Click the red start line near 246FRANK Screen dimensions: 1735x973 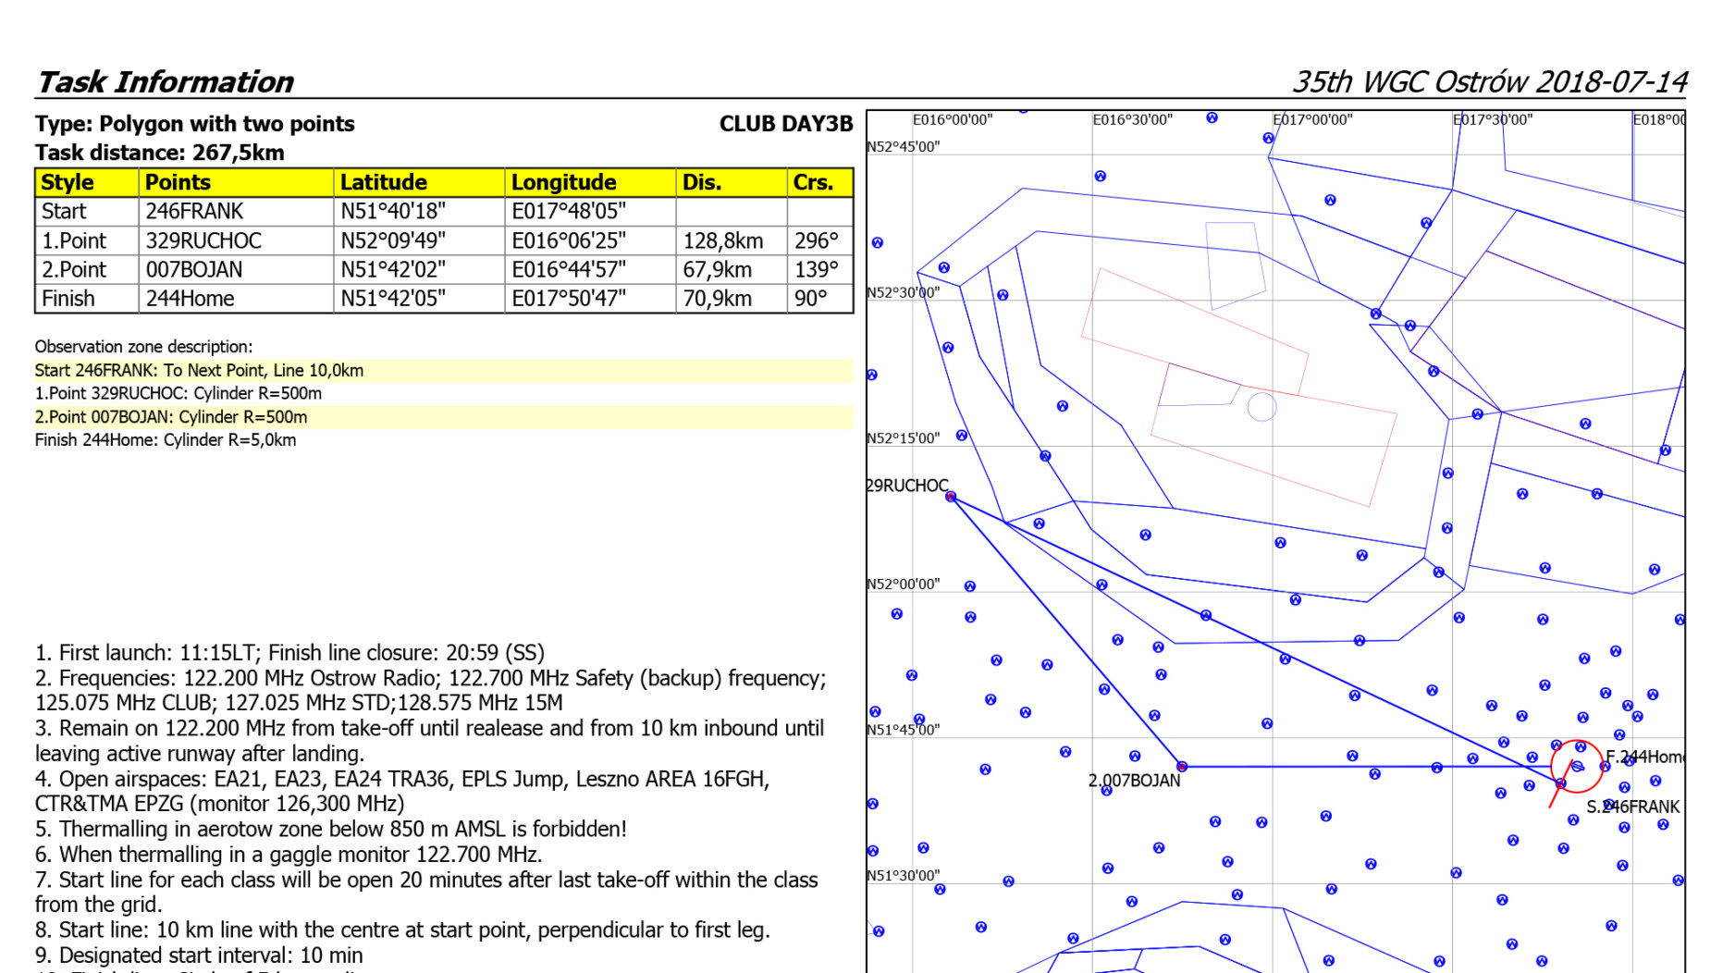click(1554, 798)
